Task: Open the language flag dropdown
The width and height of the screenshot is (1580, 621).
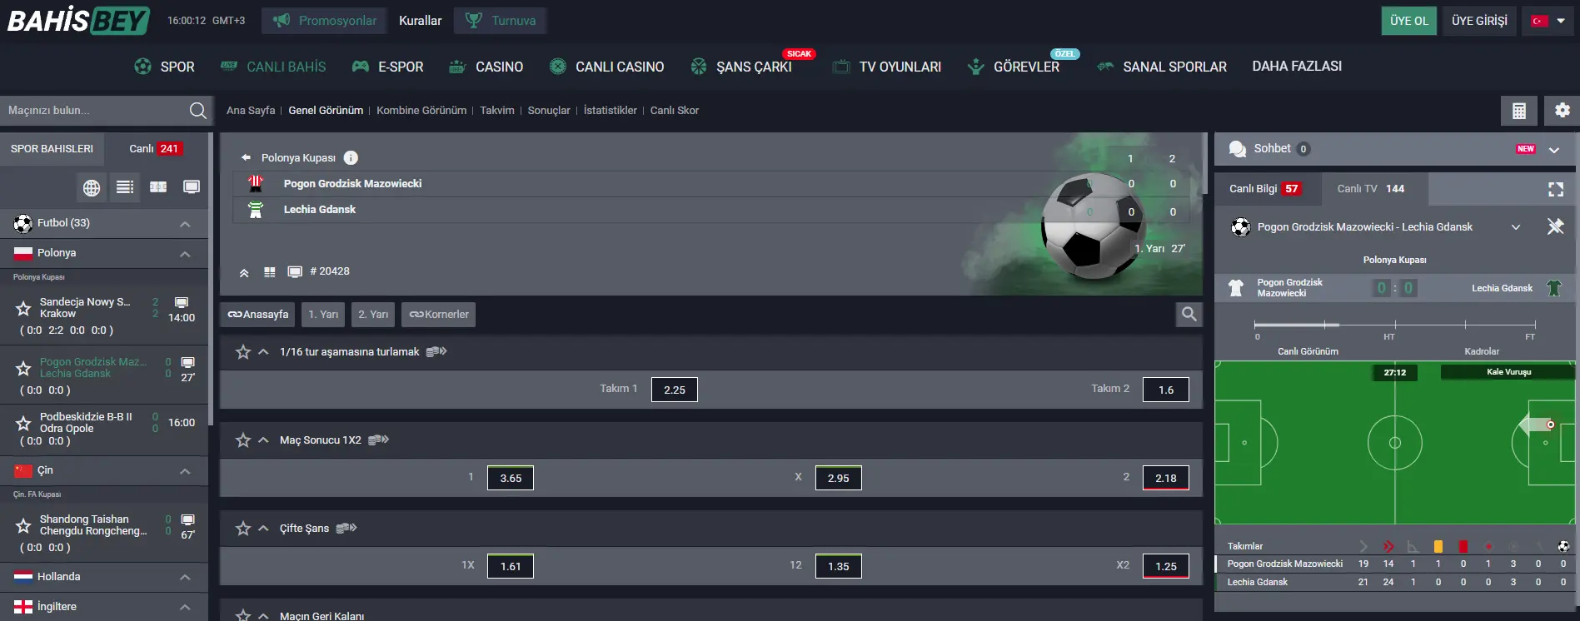Action: [x=1548, y=21]
